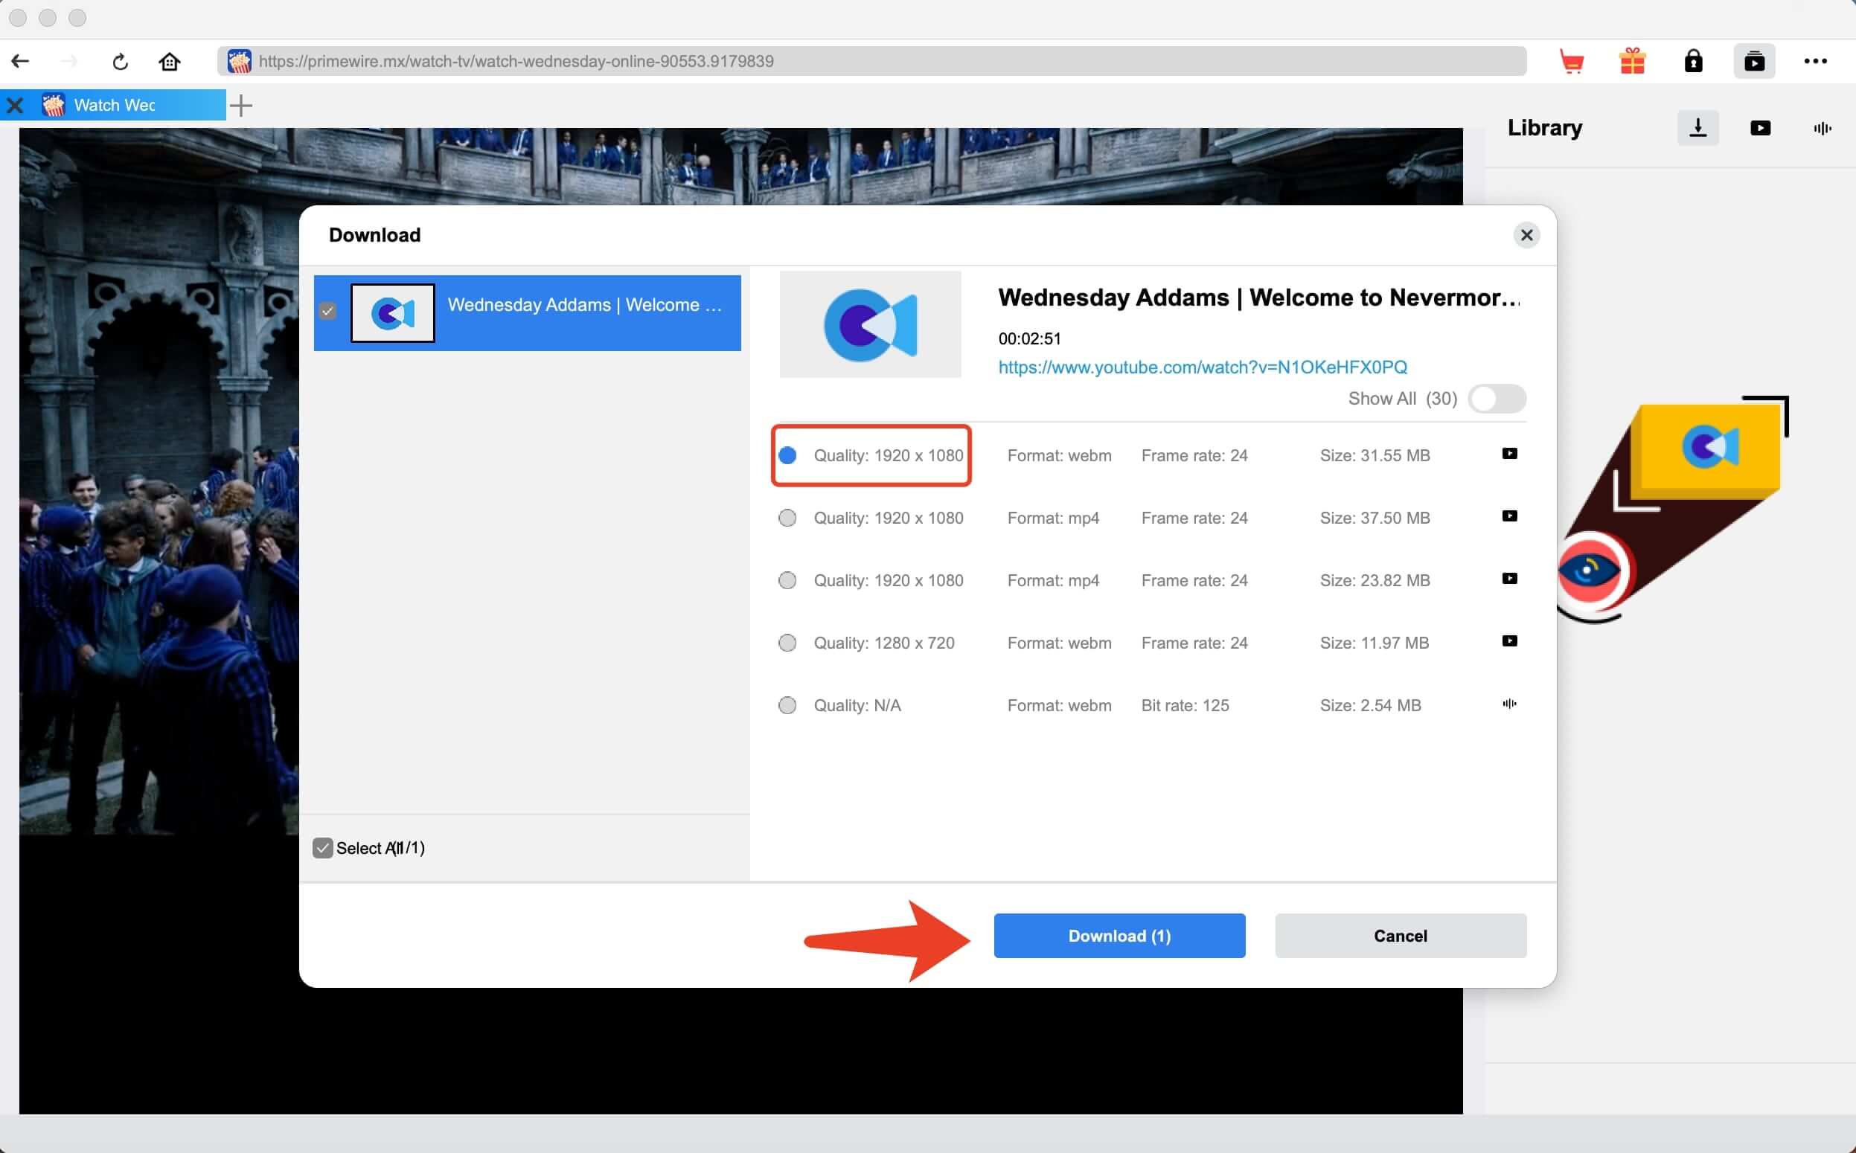
Task: Uncheck the Select All checkbox
Action: click(x=323, y=848)
